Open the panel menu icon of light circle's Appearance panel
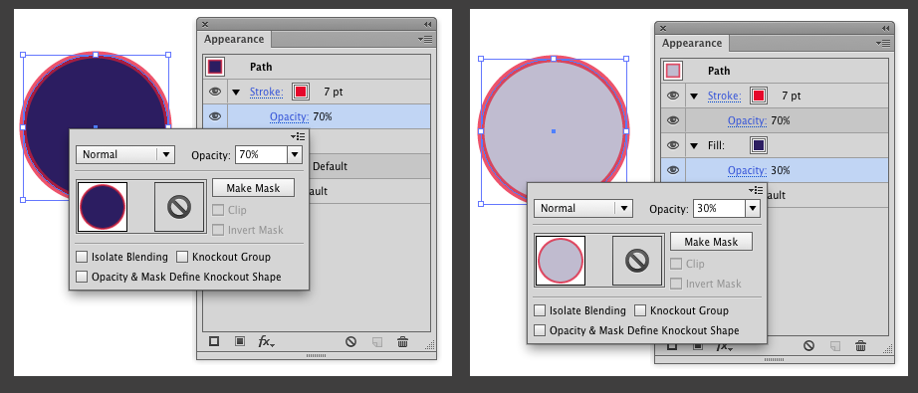Viewport: 918px width, 393px height. pyautogui.click(x=883, y=43)
